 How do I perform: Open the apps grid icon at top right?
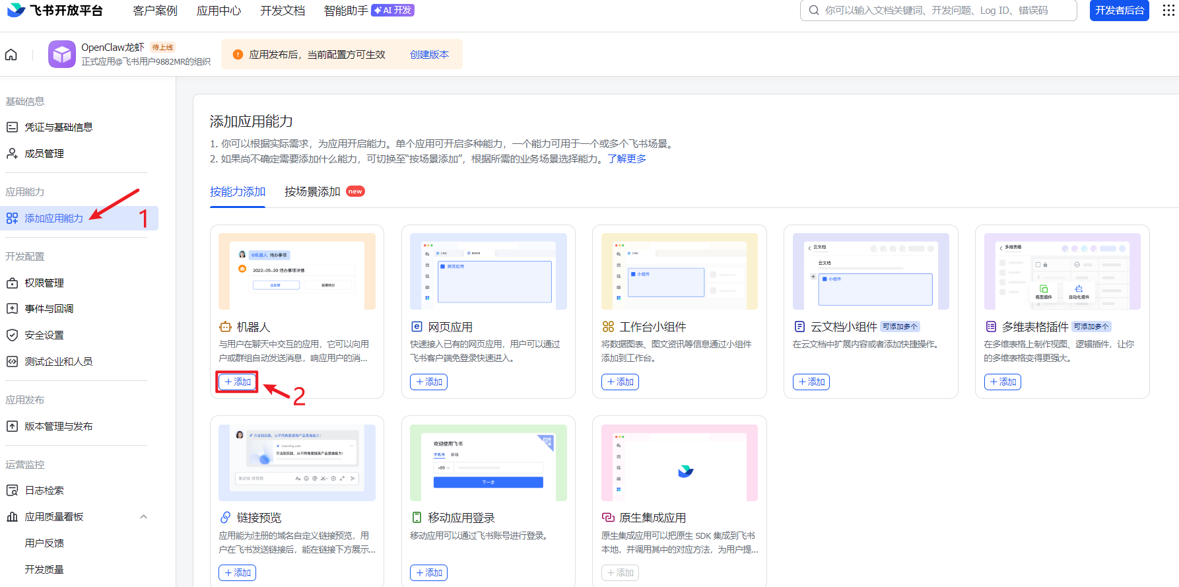[x=1168, y=11]
